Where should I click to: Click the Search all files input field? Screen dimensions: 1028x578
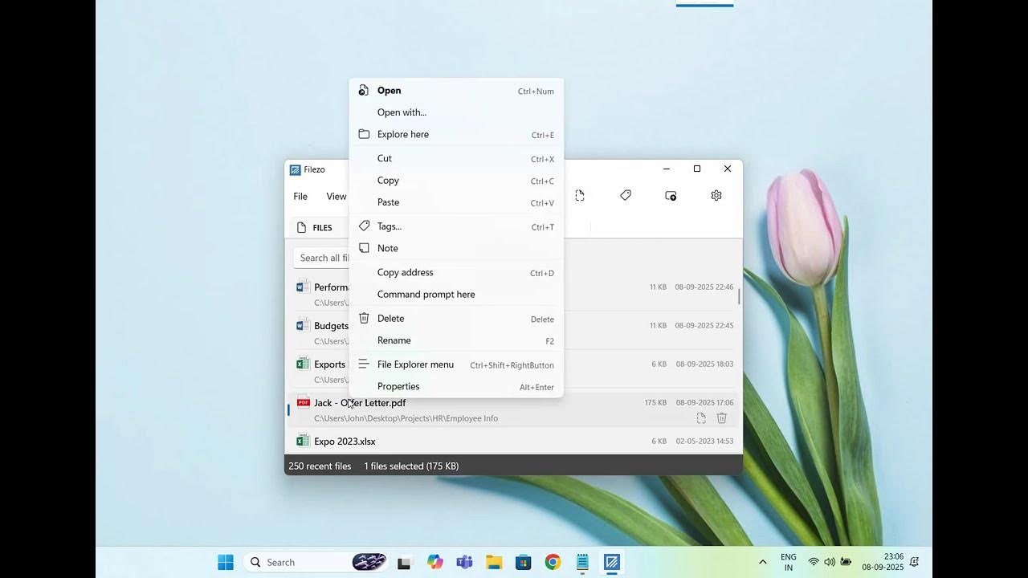[x=323, y=258]
